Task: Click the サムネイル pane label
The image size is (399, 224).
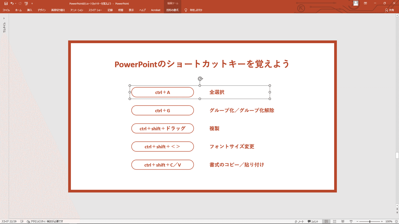Action: [4, 27]
